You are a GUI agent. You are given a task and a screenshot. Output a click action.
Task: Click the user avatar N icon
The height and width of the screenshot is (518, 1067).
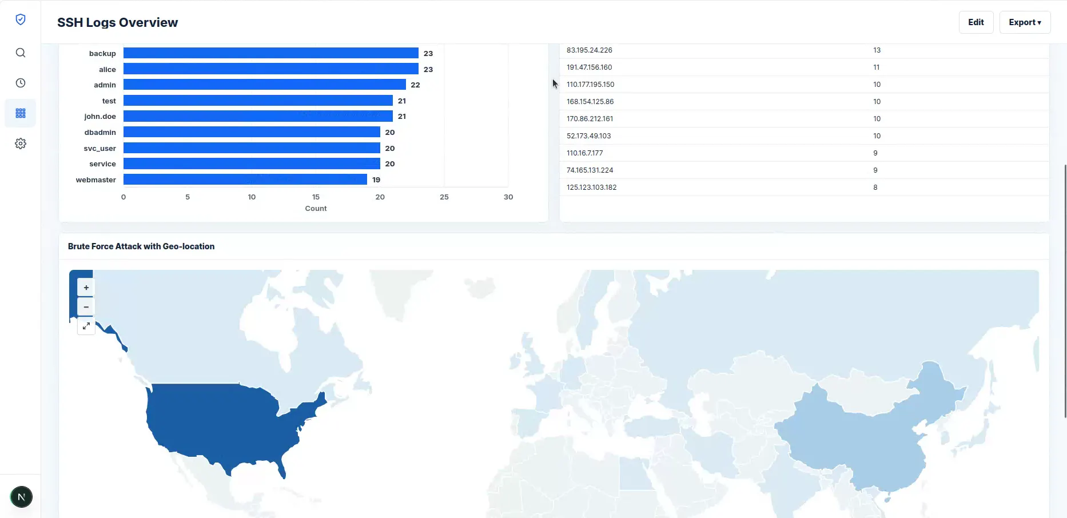21,497
